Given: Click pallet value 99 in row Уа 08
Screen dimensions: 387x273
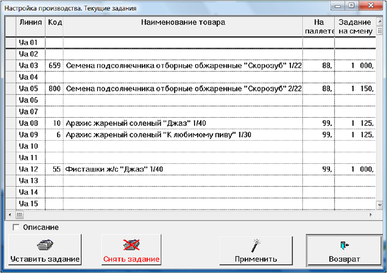Looking at the screenshot, I should tap(327, 123).
